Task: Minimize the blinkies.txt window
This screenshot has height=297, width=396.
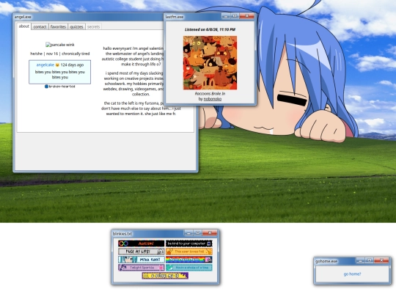Action: (x=188, y=233)
